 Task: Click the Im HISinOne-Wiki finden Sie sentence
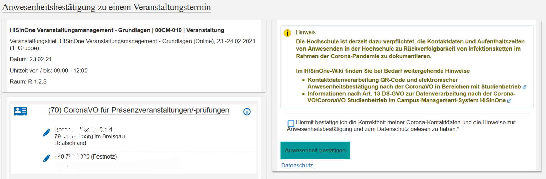(383, 71)
